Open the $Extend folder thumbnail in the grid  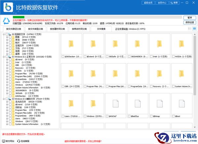(x=93, y=44)
